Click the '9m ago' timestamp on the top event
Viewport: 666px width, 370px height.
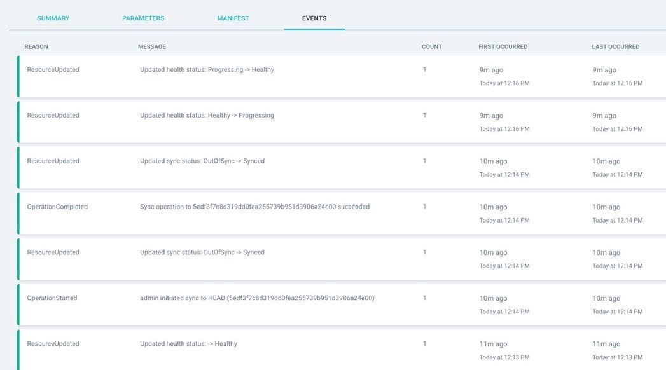[490, 69]
